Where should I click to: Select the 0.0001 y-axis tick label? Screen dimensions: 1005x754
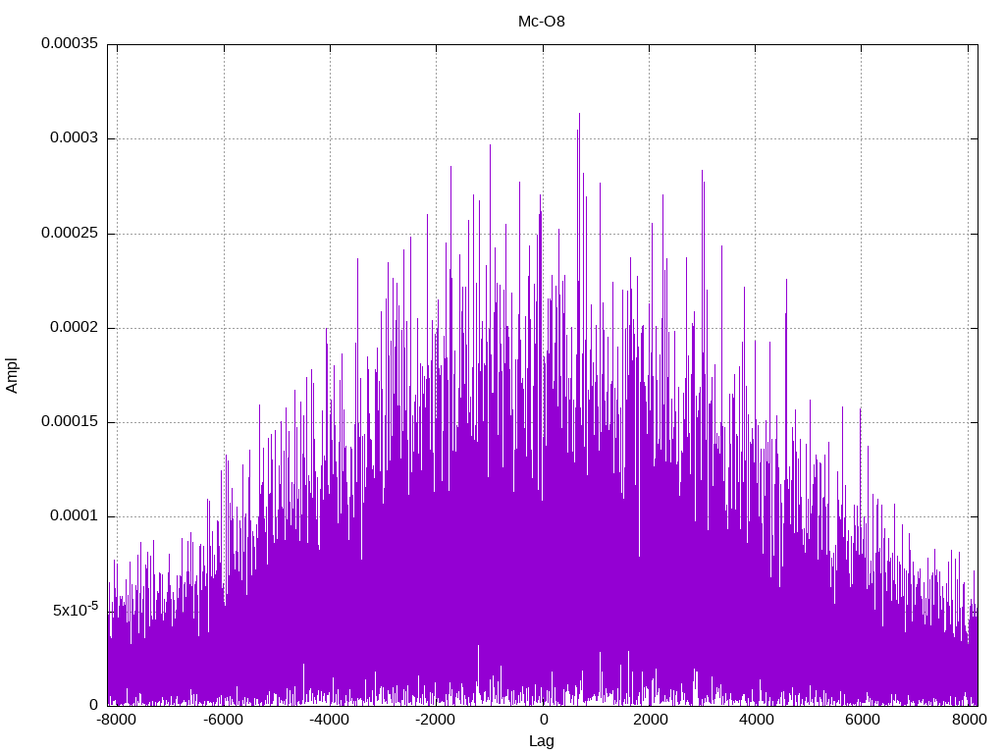click(x=74, y=516)
